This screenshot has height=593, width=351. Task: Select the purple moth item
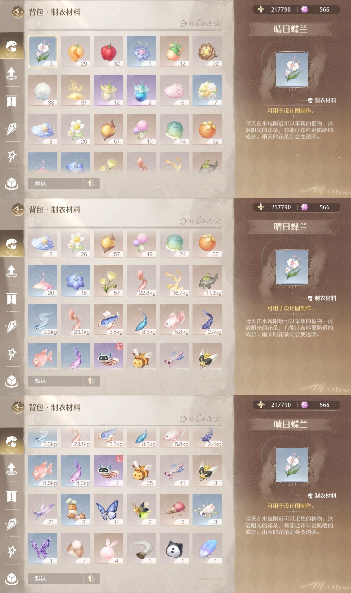(43, 549)
